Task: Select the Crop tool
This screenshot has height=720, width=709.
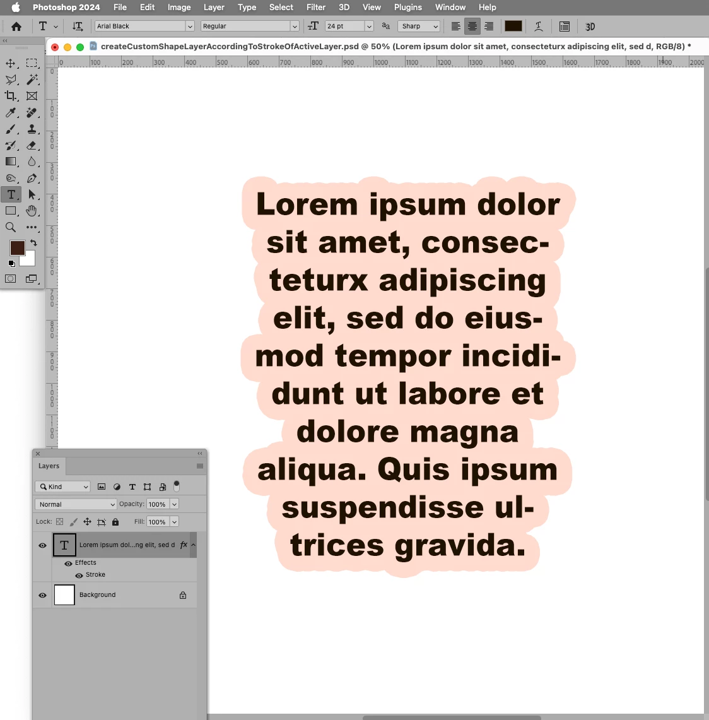Action: pyautogui.click(x=11, y=96)
